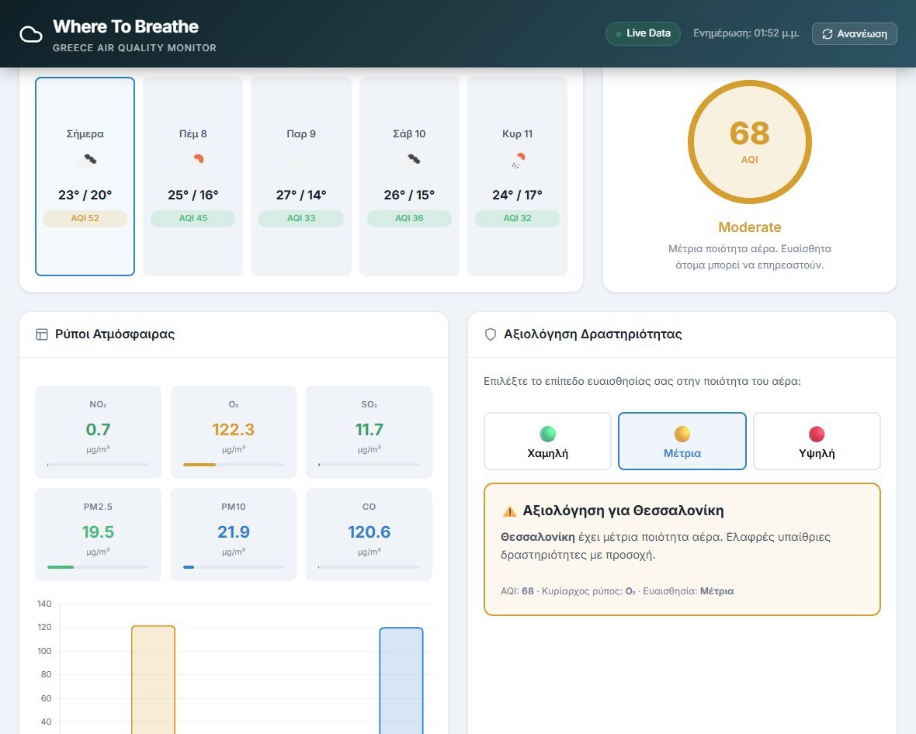
Task: Click the "Where To Breathe" title
Action: 126,27
